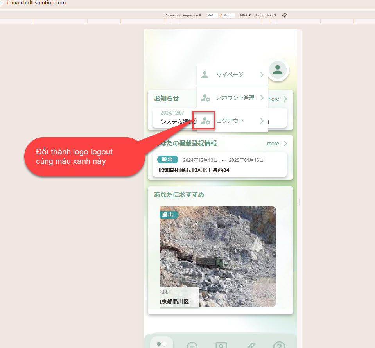
Task: Open the 北海道札幌市北区北十条西34 listing card
Action: pyautogui.click(x=219, y=165)
